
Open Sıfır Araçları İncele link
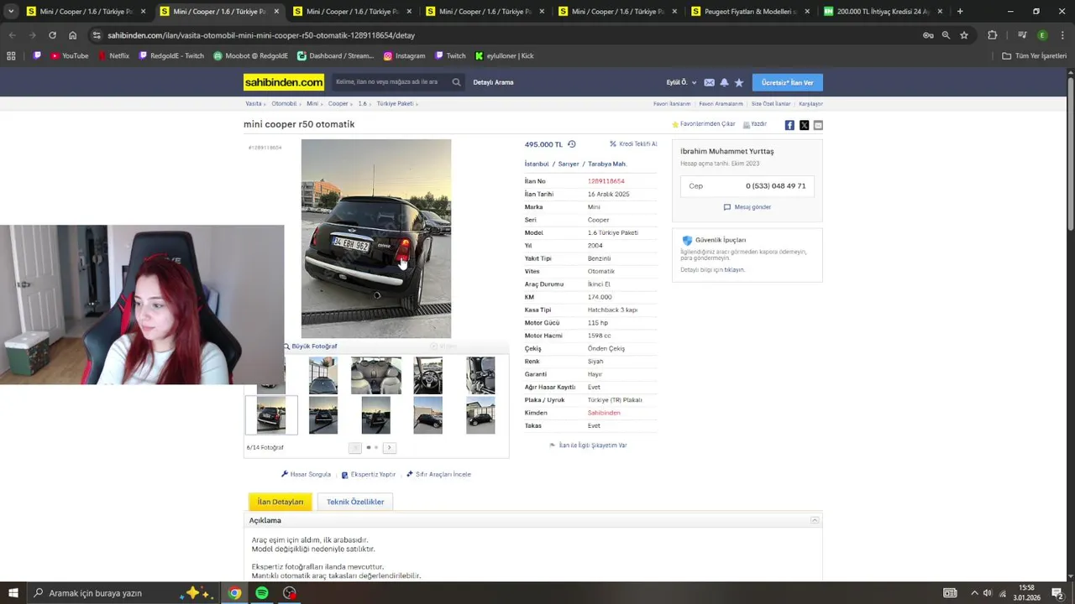pos(438,475)
